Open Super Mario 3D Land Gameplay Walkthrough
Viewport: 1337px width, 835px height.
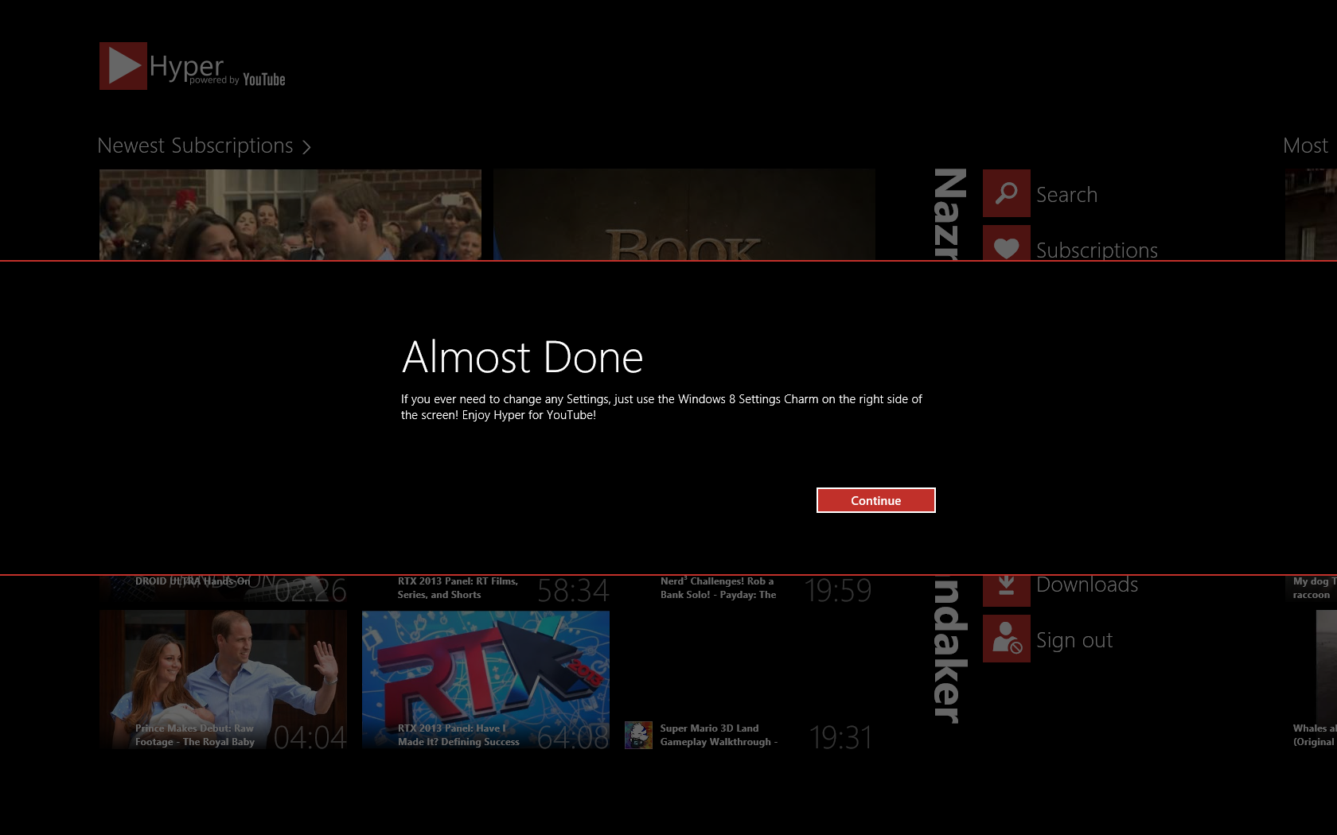coord(718,735)
